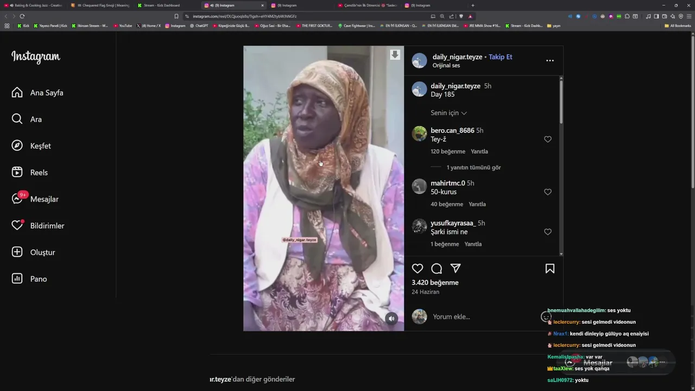The width and height of the screenshot is (695, 391).
Task: Expand 1 yanıtın tümünü gör replies
Action: coord(473,168)
